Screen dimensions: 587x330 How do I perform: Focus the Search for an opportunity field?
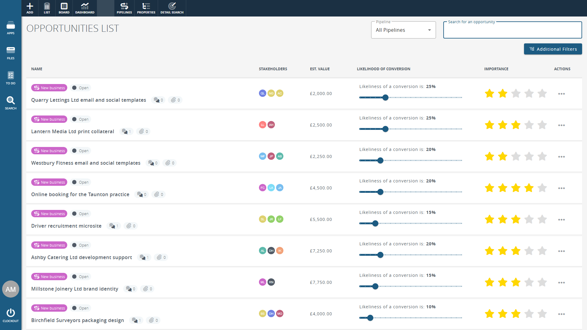[512, 30]
